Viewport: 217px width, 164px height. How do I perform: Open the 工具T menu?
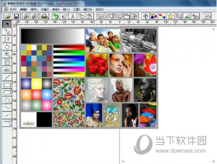[x=77, y=9]
